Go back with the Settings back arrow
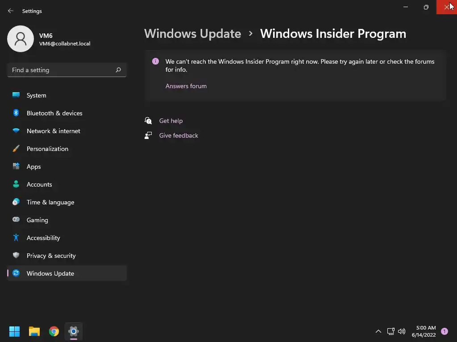Image resolution: width=457 pixels, height=342 pixels. [x=11, y=11]
